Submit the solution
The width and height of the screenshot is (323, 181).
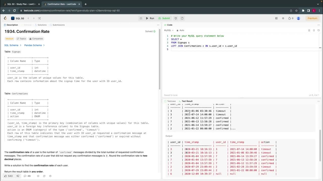(164, 18)
